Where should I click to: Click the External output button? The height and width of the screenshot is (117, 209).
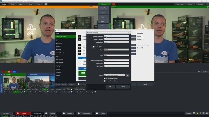[52, 113]
